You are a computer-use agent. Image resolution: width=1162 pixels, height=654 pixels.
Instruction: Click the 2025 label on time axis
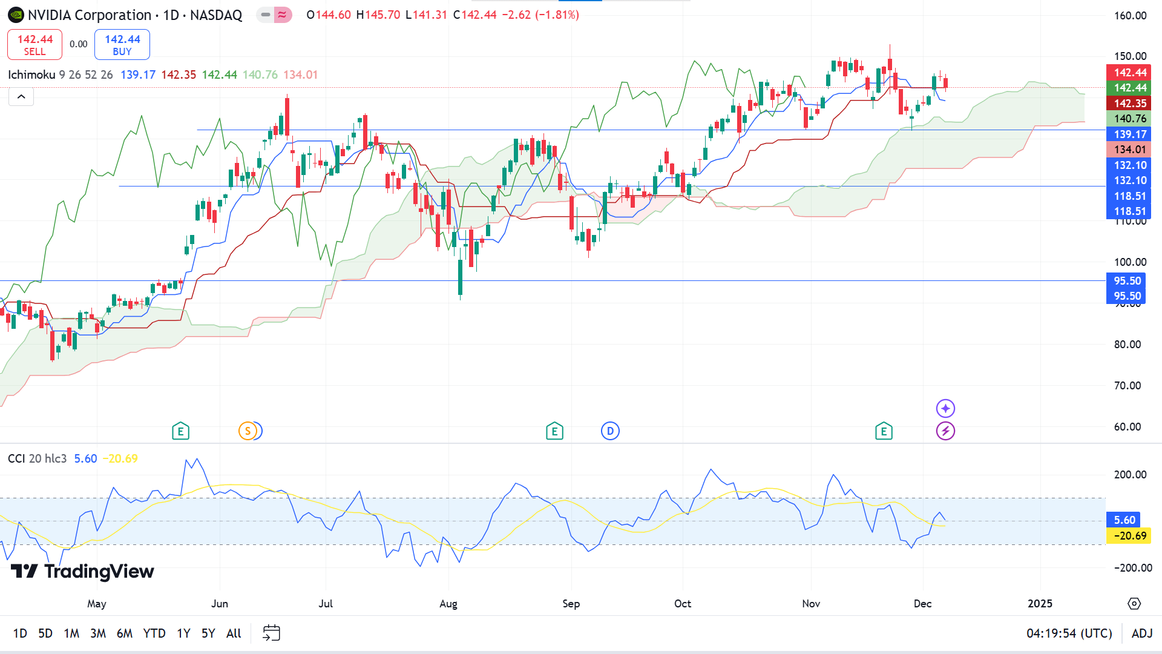[x=1040, y=604]
